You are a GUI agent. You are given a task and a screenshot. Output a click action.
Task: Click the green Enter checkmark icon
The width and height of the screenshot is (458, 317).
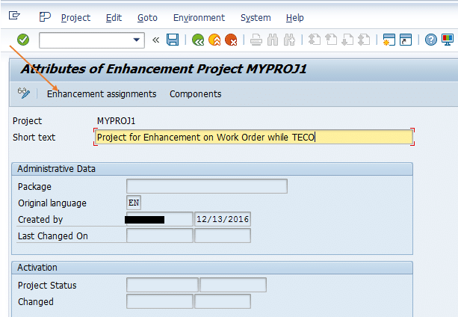tap(22, 40)
